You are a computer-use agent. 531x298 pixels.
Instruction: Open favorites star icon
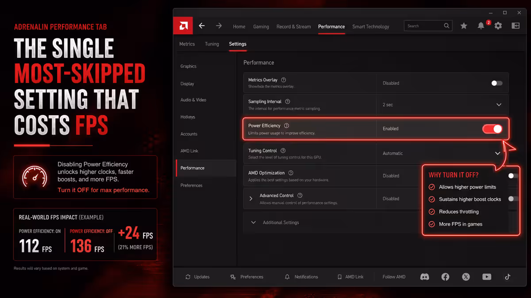point(464,26)
